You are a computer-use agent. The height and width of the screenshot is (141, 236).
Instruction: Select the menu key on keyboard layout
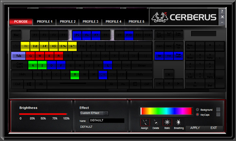[x=135, y=84]
